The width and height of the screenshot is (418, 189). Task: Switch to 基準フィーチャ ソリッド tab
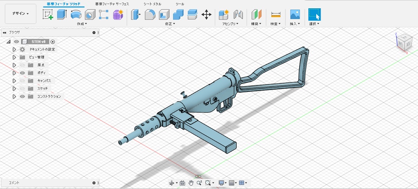tap(63, 4)
